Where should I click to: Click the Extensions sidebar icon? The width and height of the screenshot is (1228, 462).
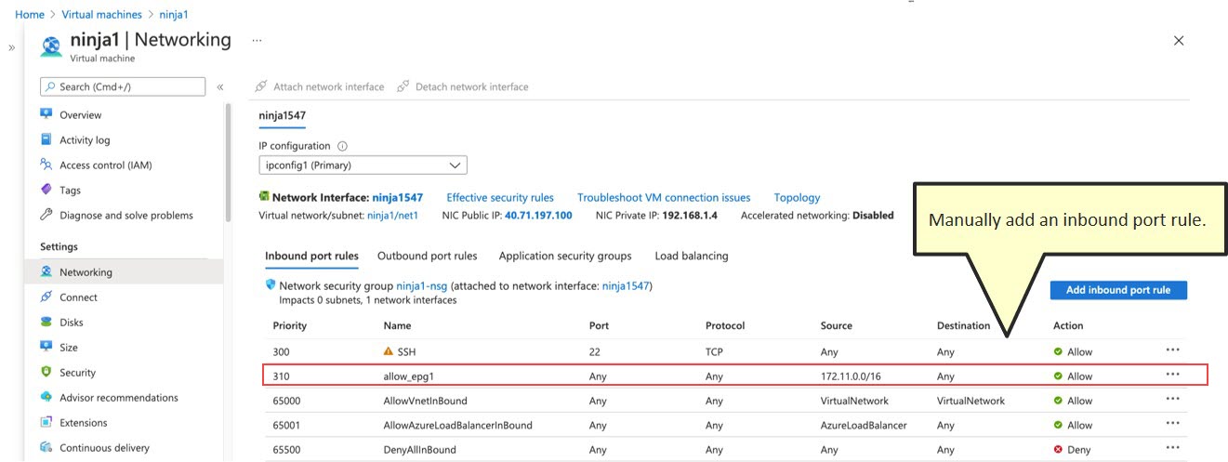tap(46, 423)
